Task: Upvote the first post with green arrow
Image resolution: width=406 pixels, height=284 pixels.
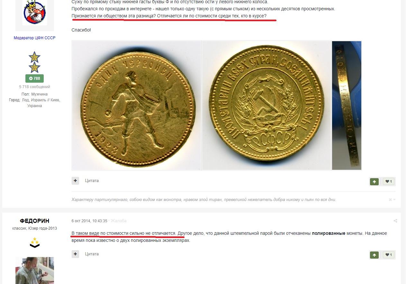Action: pyautogui.click(x=374, y=182)
